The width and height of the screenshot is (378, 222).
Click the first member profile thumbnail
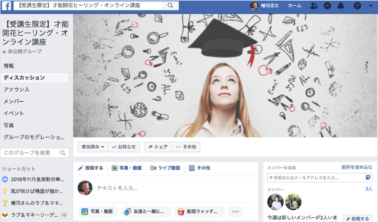point(275,201)
